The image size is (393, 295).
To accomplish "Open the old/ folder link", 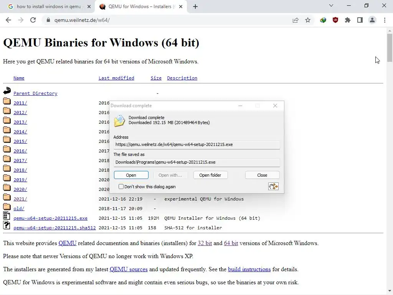I will tap(19, 209).
